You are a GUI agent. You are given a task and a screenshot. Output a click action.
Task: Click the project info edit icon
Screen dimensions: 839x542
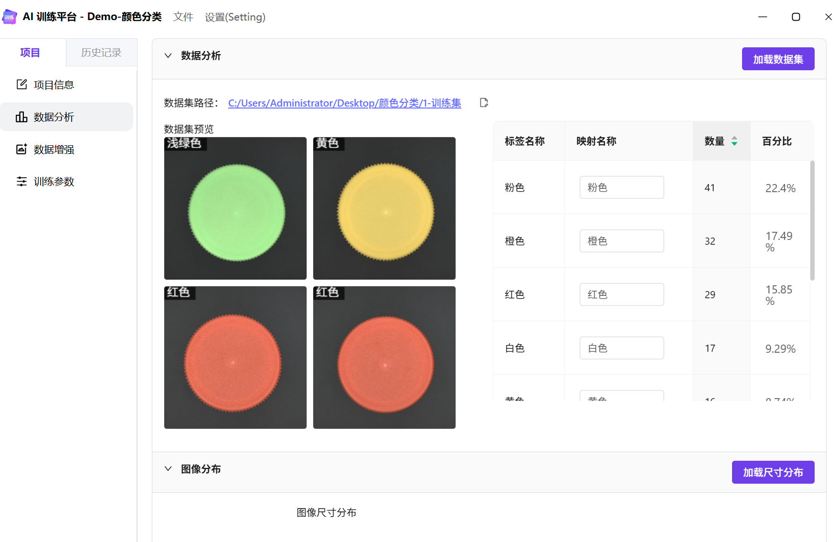coord(21,85)
